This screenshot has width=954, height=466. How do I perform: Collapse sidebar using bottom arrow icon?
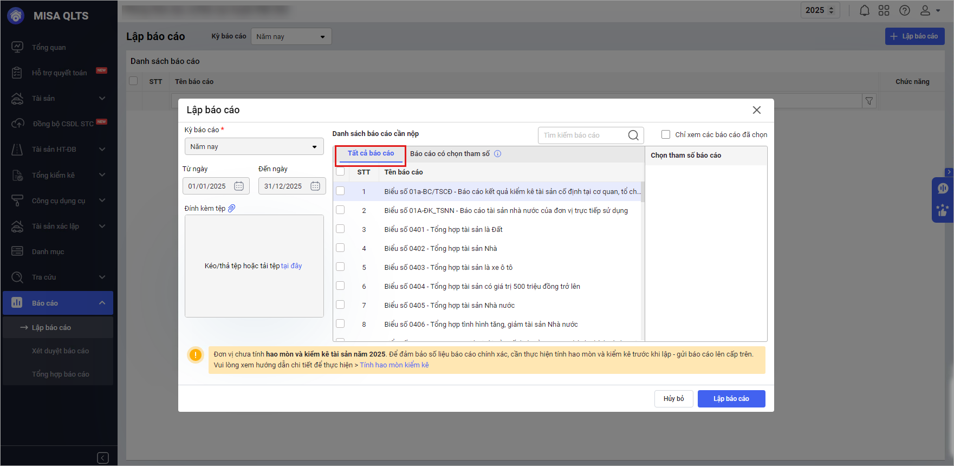tap(103, 458)
